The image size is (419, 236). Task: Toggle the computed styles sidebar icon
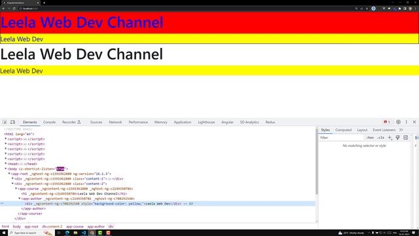pyautogui.click(x=406, y=138)
